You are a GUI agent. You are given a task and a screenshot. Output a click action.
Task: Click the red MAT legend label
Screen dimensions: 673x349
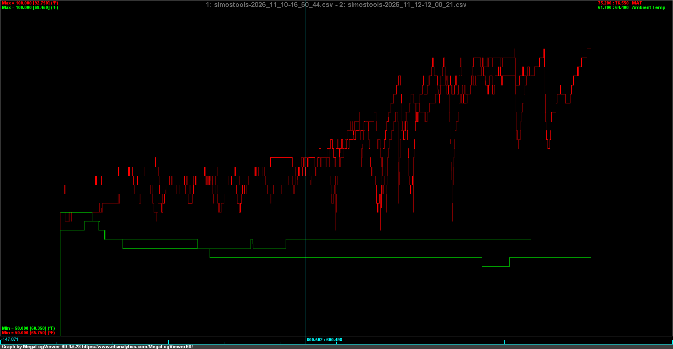(637, 3)
